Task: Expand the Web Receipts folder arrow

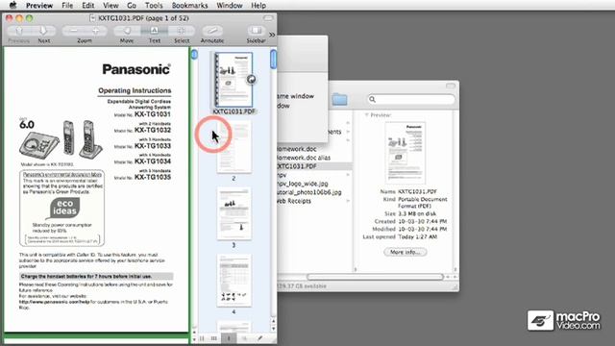Action: coord(348,201)
